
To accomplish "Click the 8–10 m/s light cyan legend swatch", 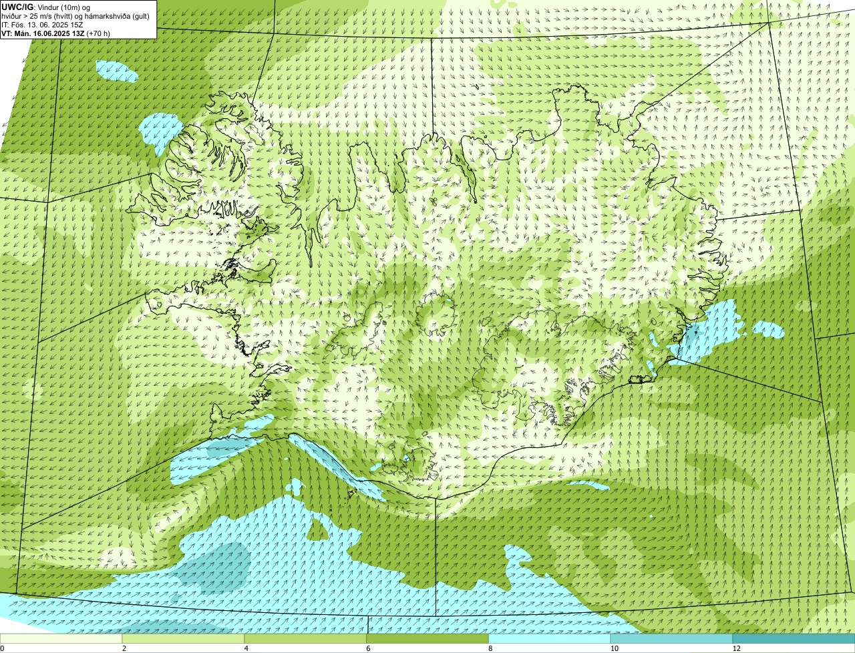I will (x=550, y=638).
